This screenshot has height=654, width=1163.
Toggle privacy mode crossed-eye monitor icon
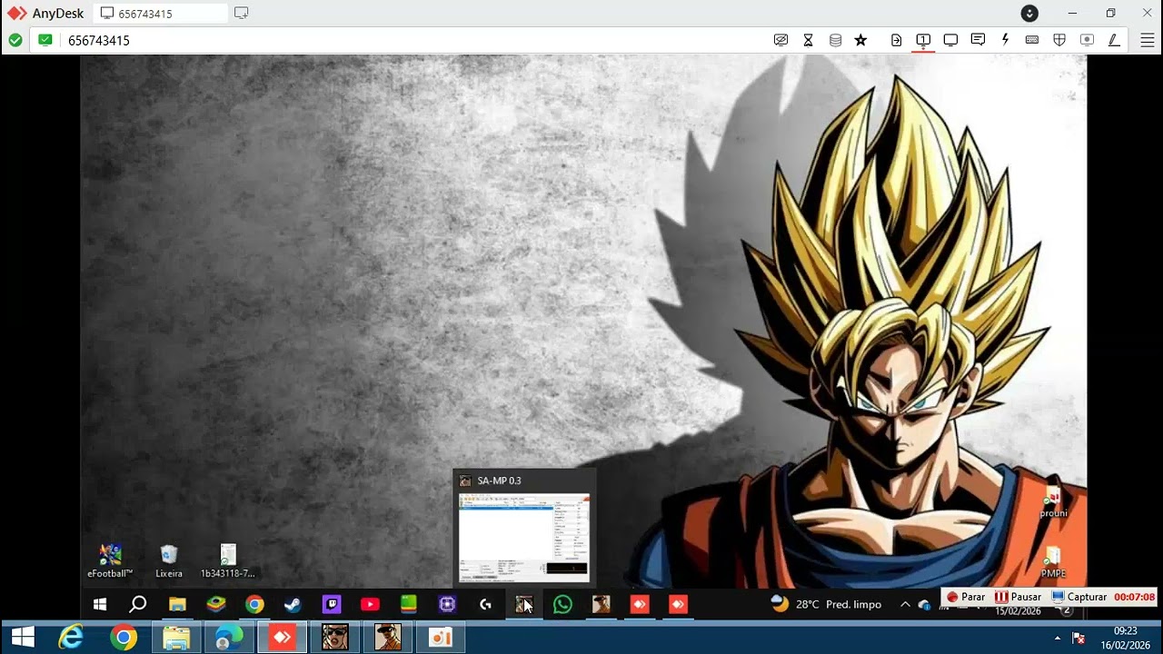pos(780,40)
